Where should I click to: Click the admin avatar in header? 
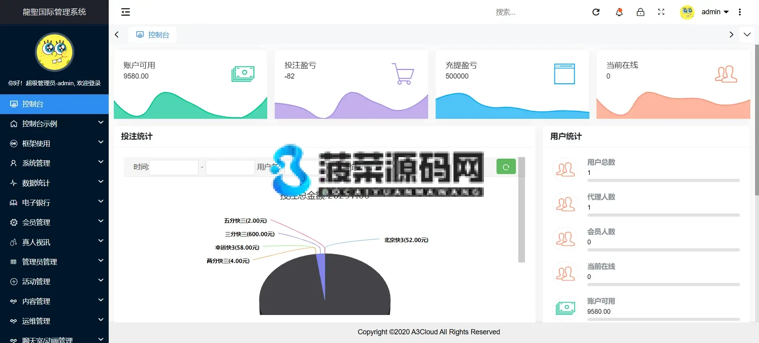tap(687, 12)
